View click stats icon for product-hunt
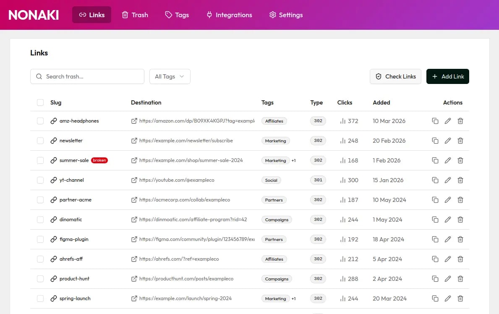 (343, 279)
